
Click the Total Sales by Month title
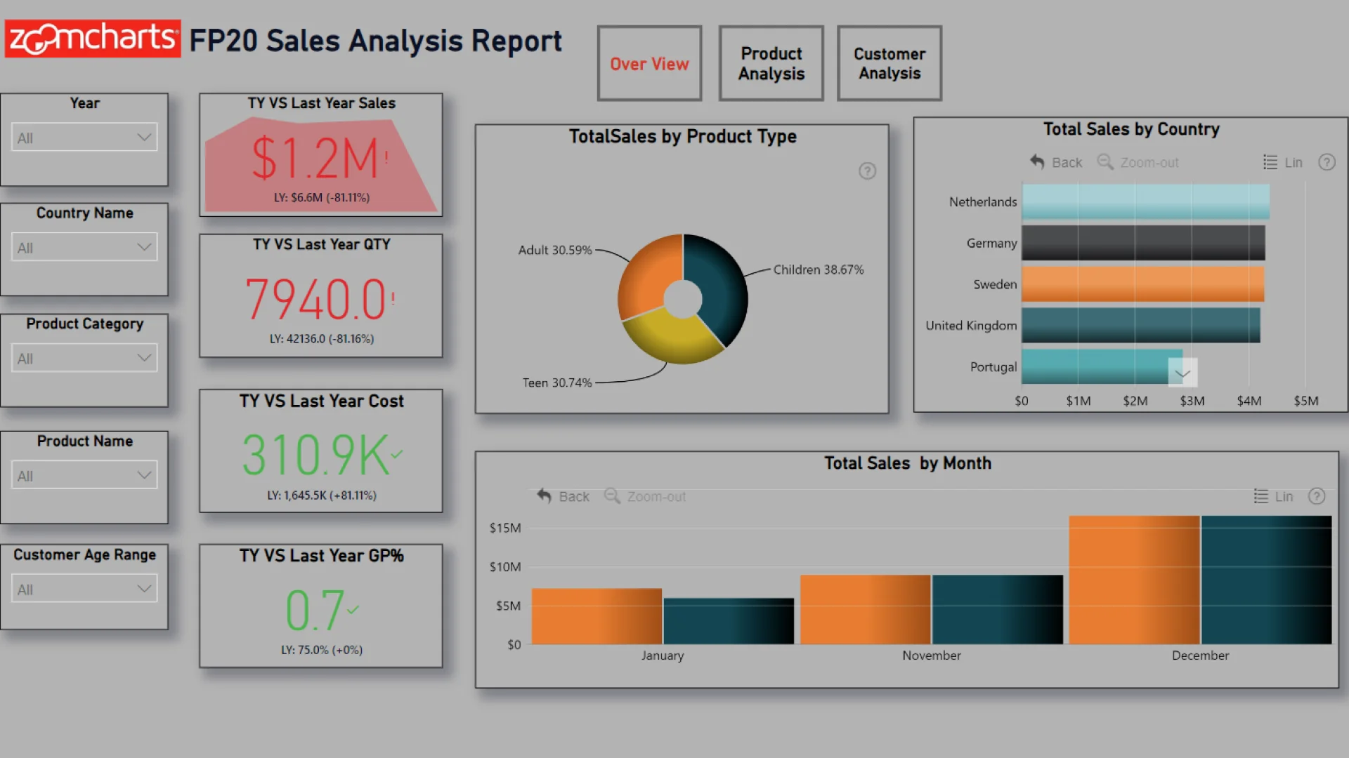[908, 463]
